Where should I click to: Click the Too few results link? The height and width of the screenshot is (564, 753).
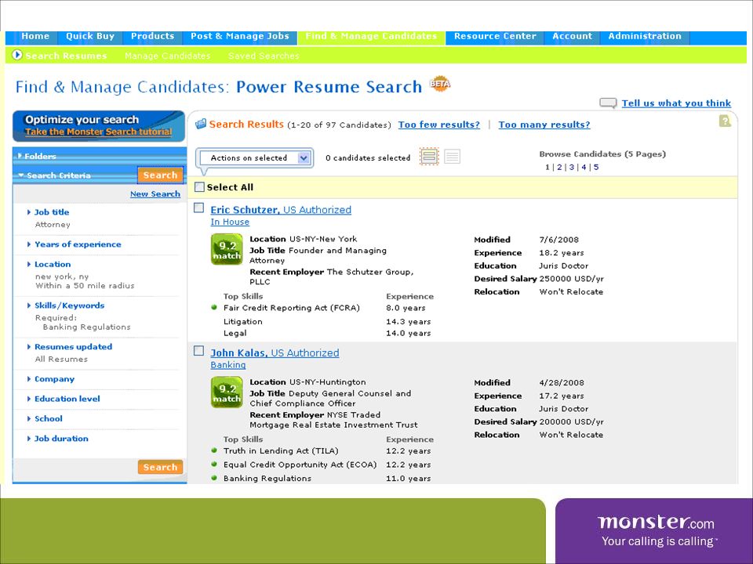click(x=439, y=125)
